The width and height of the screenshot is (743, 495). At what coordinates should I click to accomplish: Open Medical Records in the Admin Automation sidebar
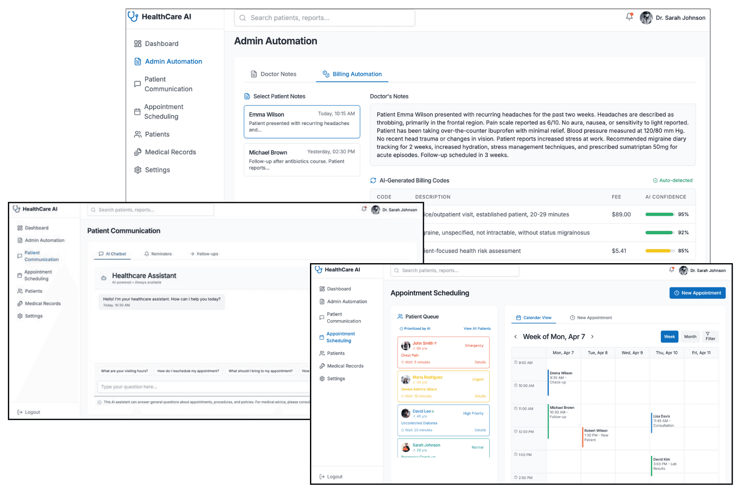[x=138, y=152]
